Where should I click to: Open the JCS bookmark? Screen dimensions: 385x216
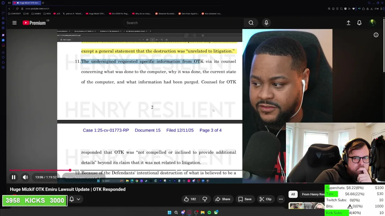click(x=57, y=13)
